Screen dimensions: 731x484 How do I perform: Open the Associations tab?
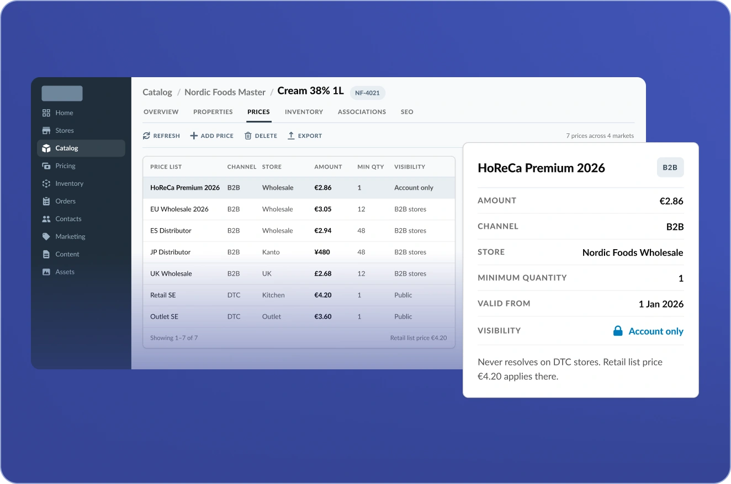362,112
